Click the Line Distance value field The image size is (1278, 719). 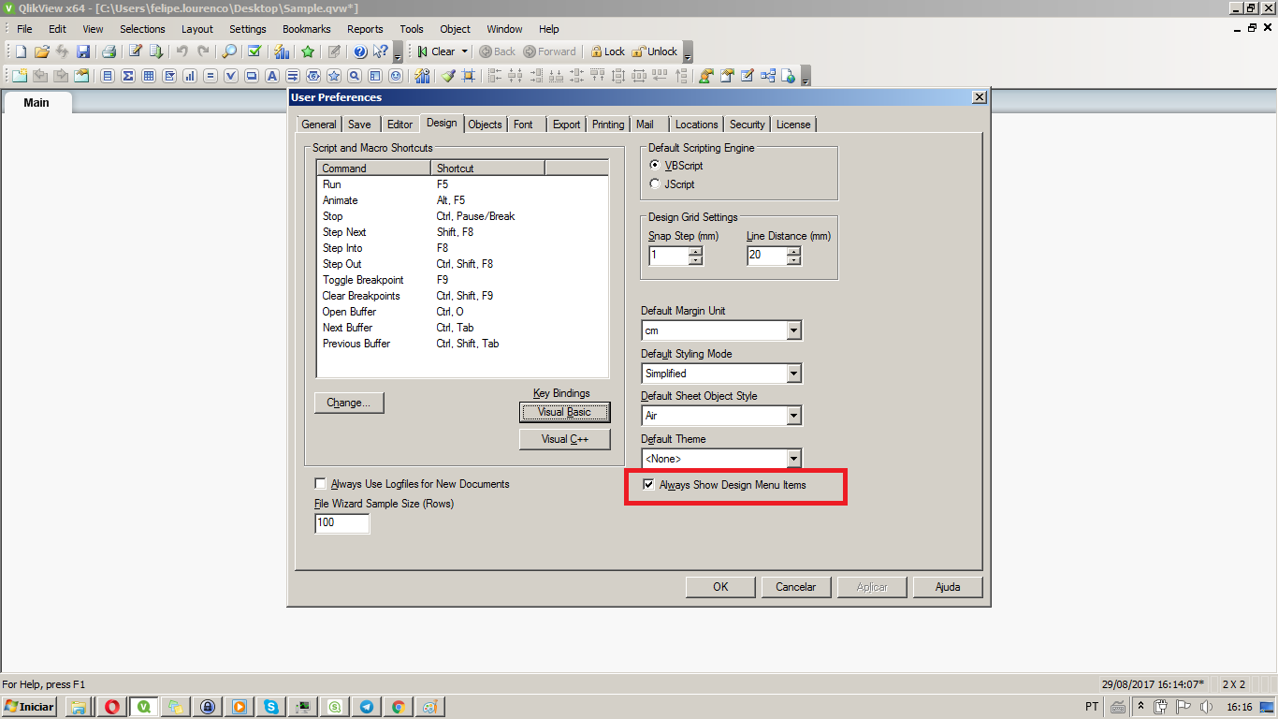pyautogui.click(x=767, y=256)
